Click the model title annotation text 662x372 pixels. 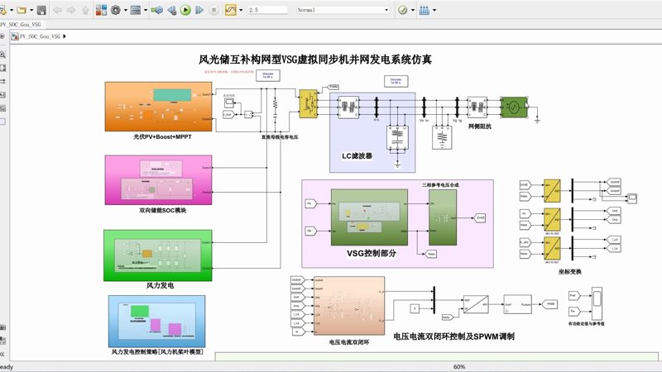315,60
